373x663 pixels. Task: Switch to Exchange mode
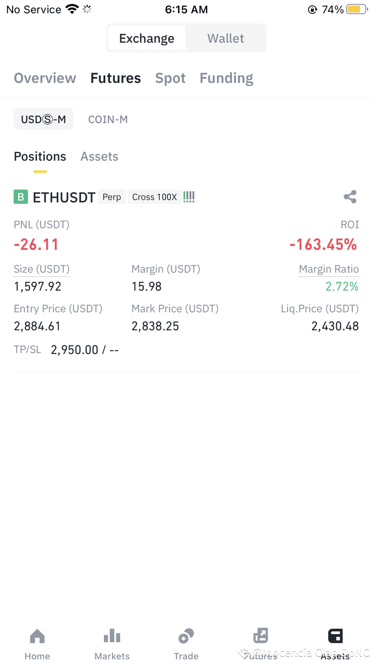coord(147,38)
